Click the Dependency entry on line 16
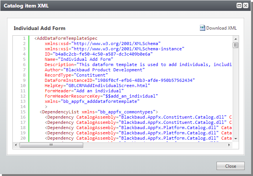This screenshot has height=176, width=253. (x=138, y=117)
